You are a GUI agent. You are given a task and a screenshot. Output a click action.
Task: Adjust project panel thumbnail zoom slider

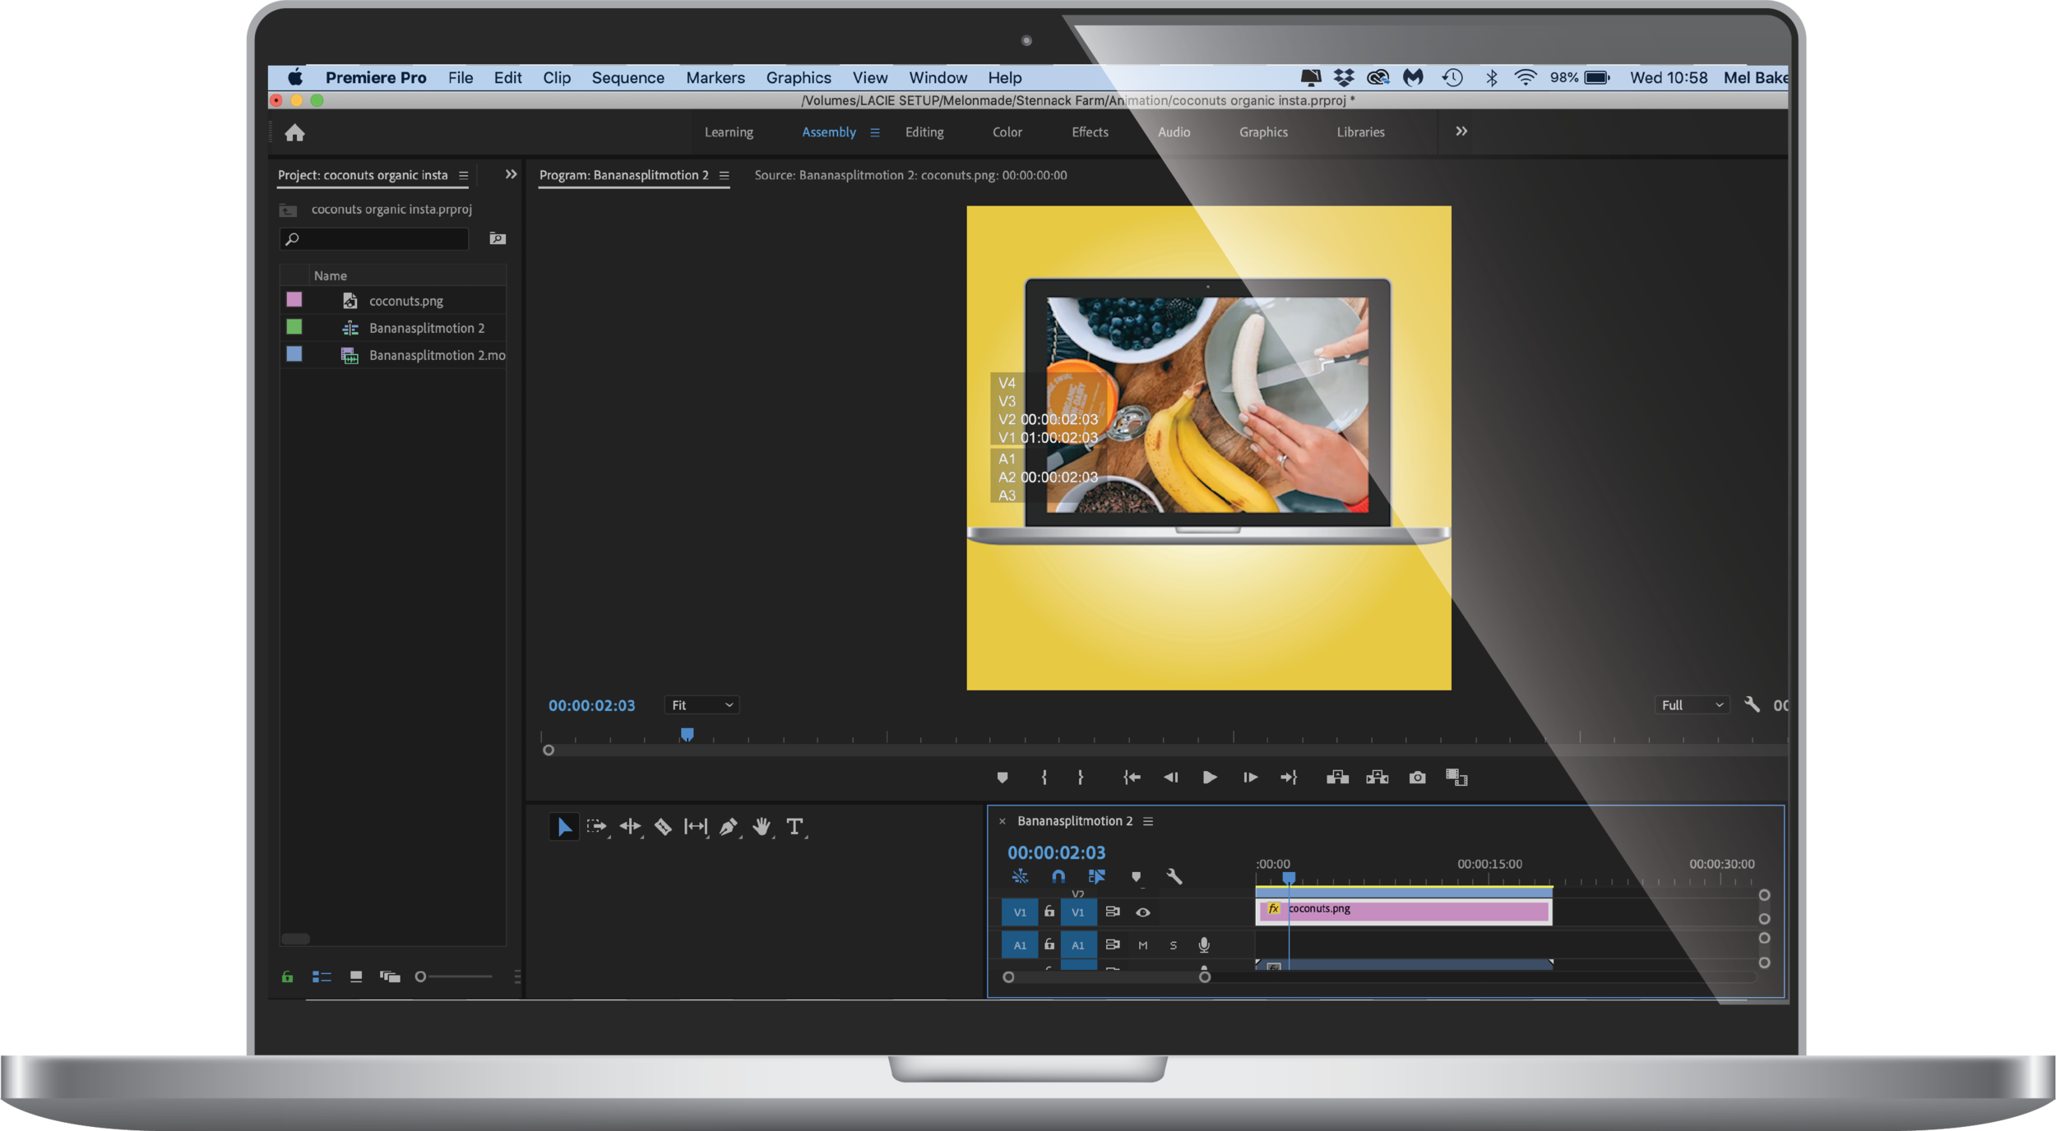click(x=454, y=976)
